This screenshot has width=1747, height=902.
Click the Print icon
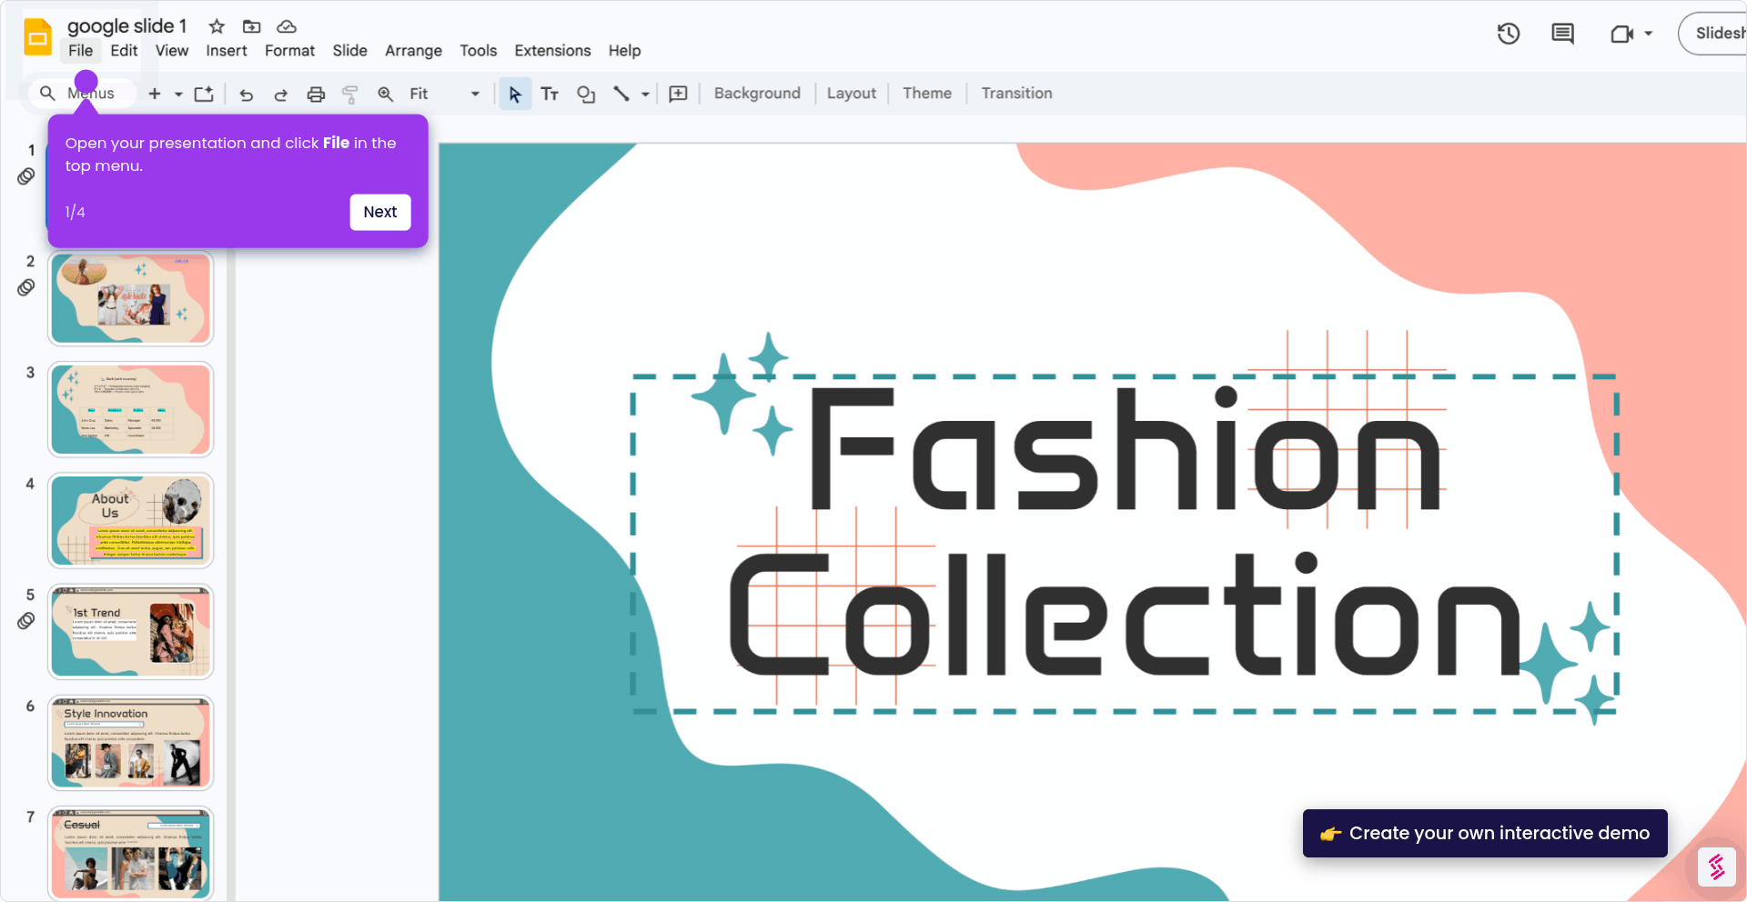[x=316, y=95]
